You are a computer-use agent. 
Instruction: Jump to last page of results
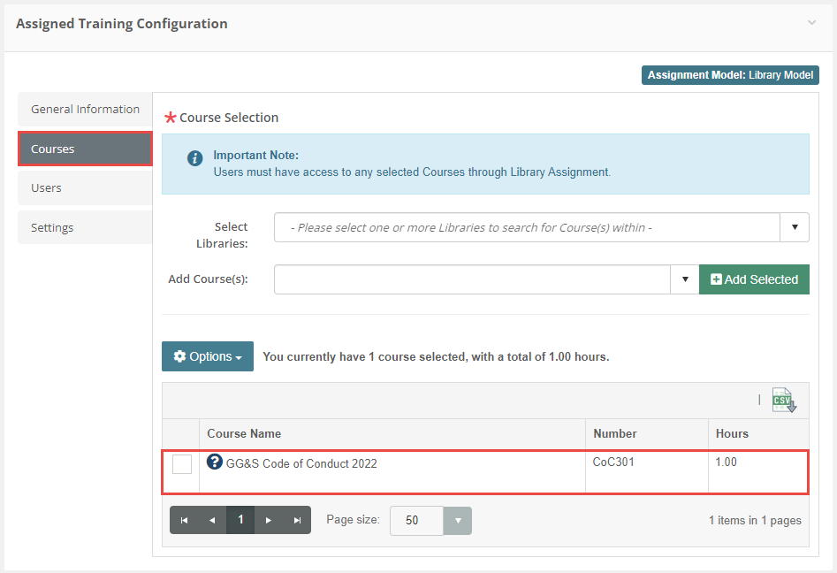(297, 520)
